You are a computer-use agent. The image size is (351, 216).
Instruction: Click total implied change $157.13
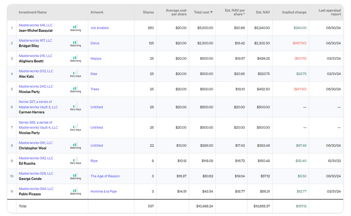[x=301, y=206]
